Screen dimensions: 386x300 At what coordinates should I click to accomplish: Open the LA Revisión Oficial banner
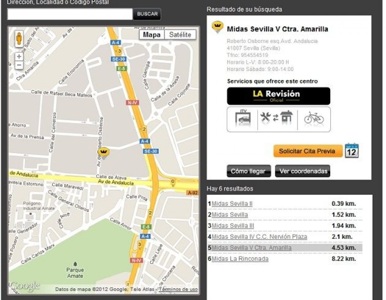click(x=278, y=96)
